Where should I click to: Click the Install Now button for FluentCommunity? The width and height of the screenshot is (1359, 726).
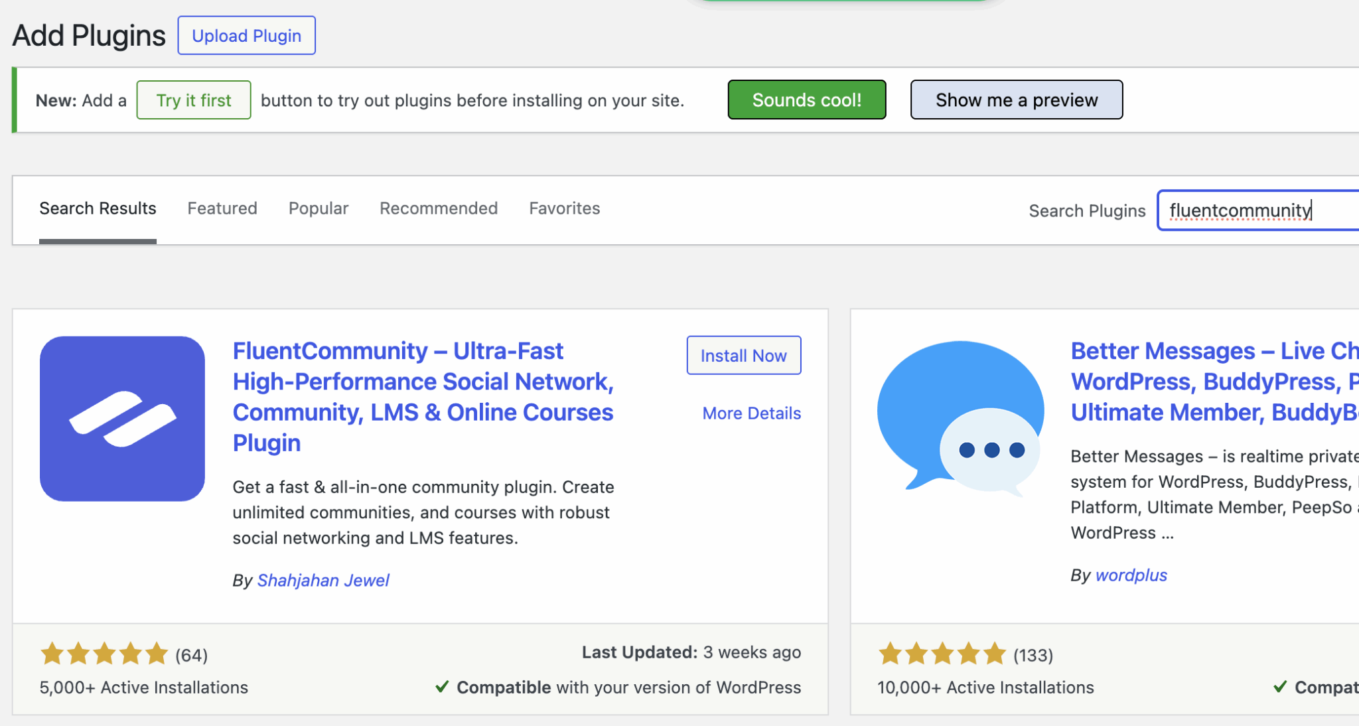click(x=743, y=355)
